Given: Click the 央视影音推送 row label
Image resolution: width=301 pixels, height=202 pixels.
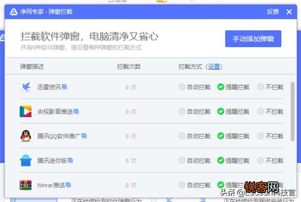Looking at the screenshot, I should 55,112.
